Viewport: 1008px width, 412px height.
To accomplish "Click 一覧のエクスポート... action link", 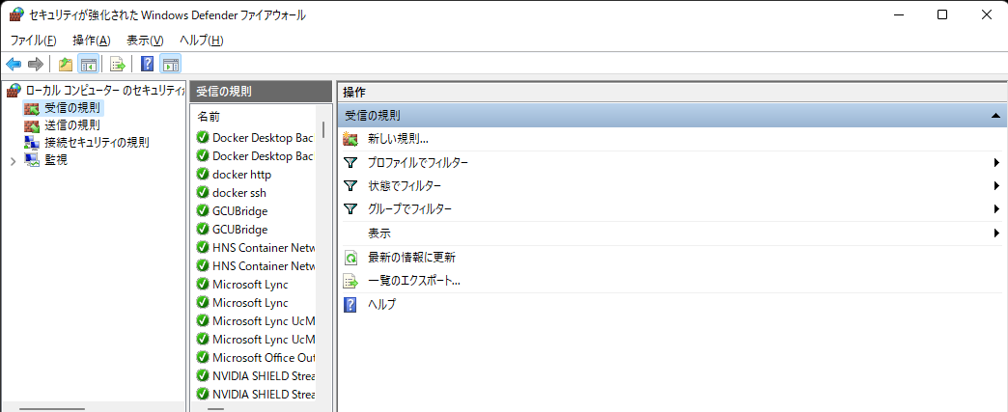I will [413, 281].
